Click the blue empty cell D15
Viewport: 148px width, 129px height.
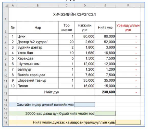click(84, 105)
